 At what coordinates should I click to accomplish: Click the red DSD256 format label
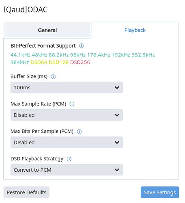pos(80,63)
